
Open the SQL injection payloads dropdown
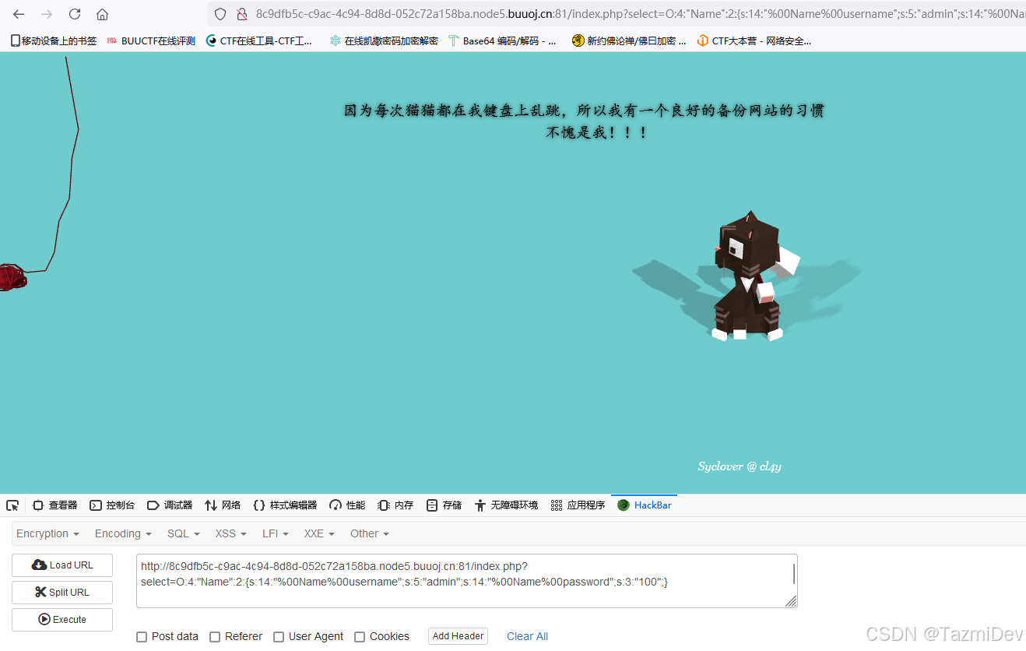pos(182,533)
